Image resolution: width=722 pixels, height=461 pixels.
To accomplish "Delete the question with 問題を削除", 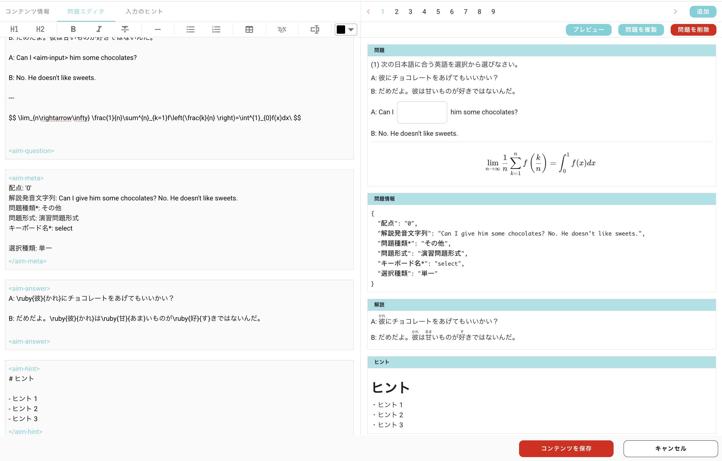I will [x=693, y=29].
